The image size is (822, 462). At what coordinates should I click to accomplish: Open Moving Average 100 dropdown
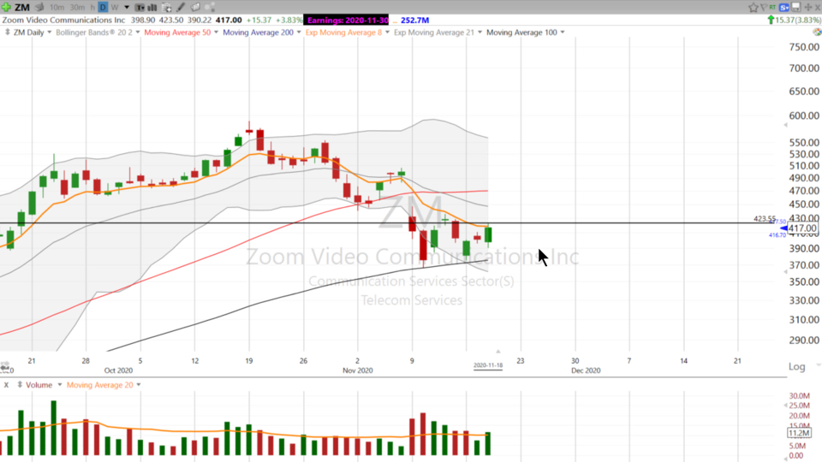pos(563,33)
